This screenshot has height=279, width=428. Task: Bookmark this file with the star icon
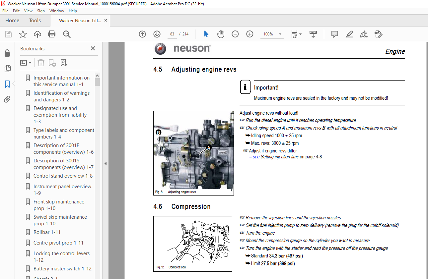(x=23, y=34)
